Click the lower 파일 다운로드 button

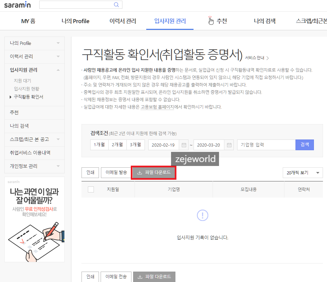(x=154, y=277)
